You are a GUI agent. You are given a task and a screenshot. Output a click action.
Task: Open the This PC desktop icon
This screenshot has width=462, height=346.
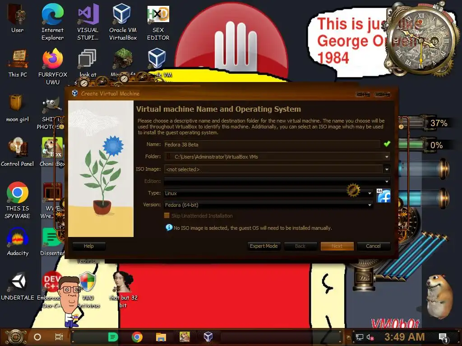[x=18, y=63]
